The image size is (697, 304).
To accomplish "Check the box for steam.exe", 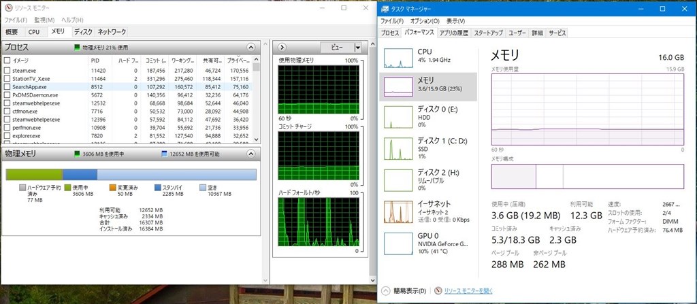I will (x=7, y=70).
